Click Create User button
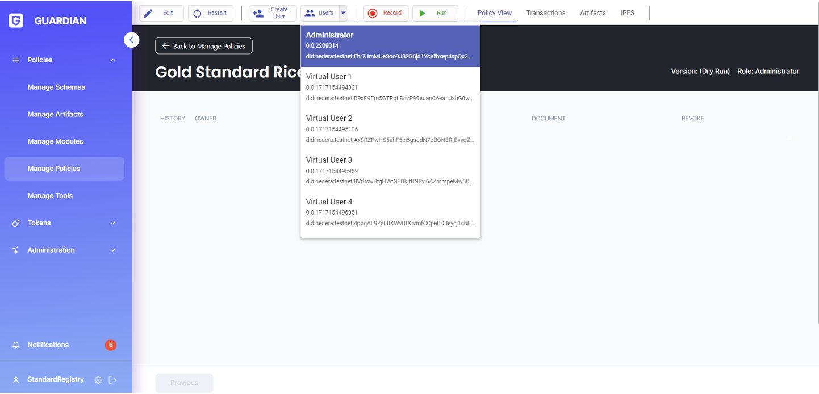This screenshot has height=394, width=819. click(273, 13)
